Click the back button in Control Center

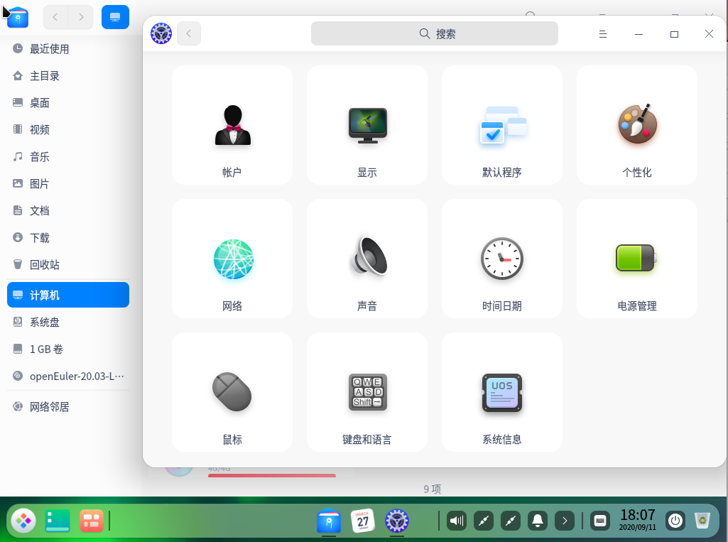click(x=189, y=33)
